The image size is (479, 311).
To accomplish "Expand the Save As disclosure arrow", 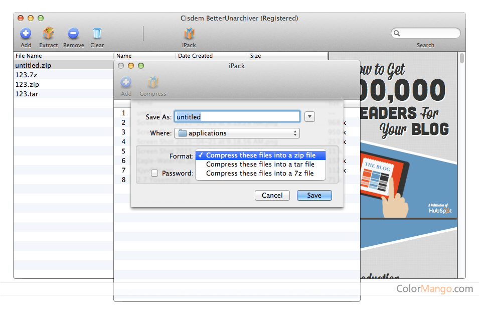I will click(309, 116).
